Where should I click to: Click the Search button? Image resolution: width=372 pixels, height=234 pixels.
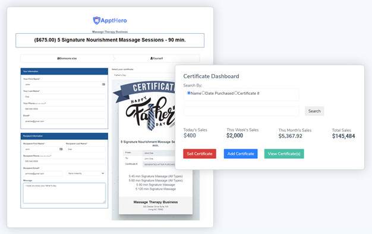point(314,111)
